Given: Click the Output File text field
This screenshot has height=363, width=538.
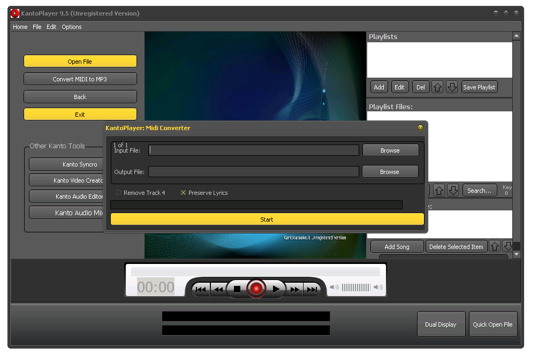Looking at the screenshot, I should coord(254,171).
